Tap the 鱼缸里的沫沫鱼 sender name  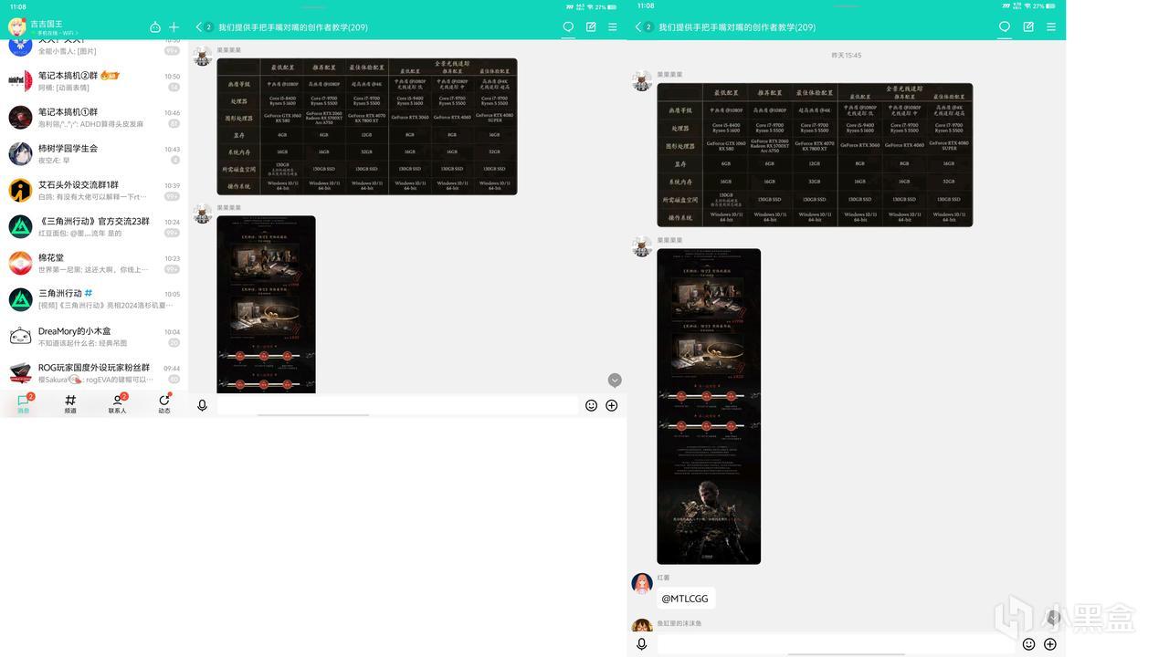pos(679,624)
